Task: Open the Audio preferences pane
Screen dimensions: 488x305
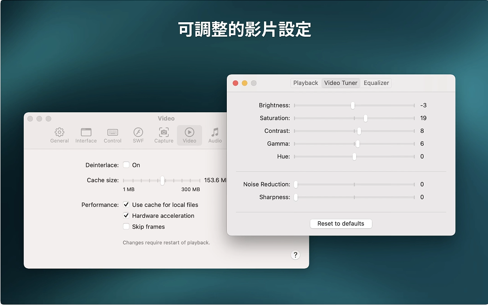Action: tap(215, 135)
